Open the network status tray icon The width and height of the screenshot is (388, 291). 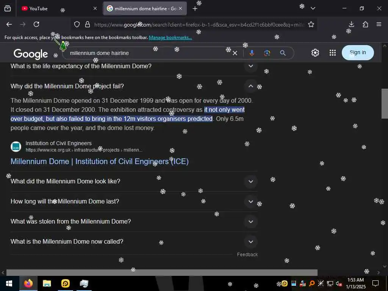coord(330,283)
